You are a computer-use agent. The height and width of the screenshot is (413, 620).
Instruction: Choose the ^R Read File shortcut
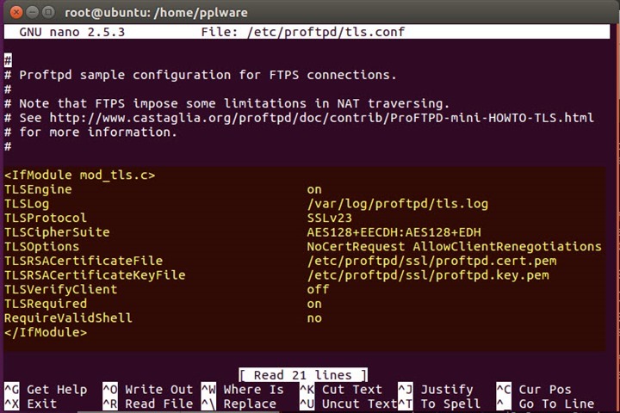point(147,404)
